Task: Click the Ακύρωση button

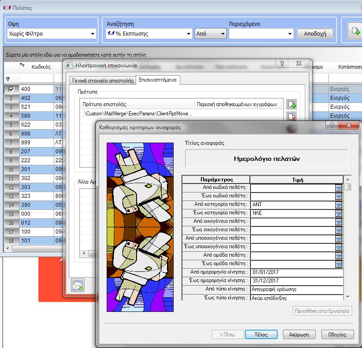Action: click(299, 334)
